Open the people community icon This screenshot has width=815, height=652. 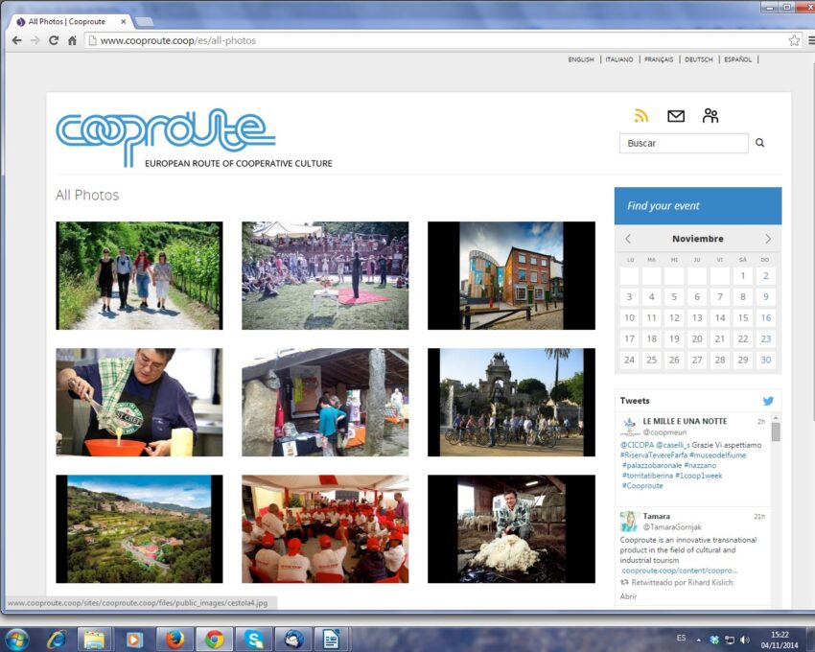pos(710,115)
